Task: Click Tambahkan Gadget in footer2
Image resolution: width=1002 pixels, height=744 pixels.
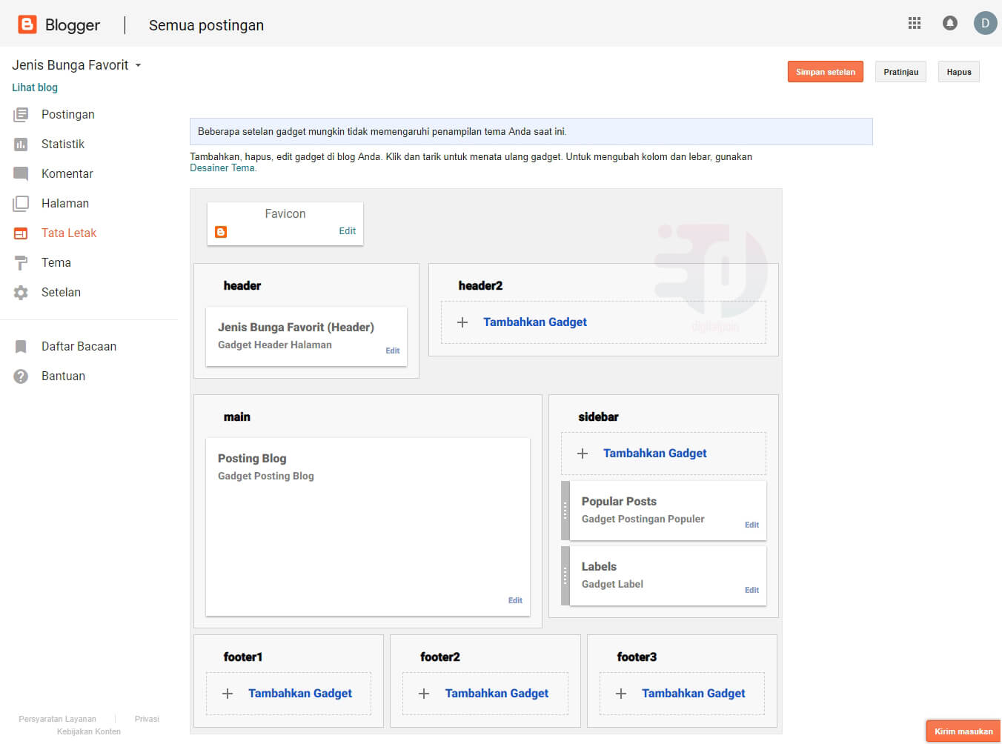Action: pyautogui.click(x=497, y=694)
